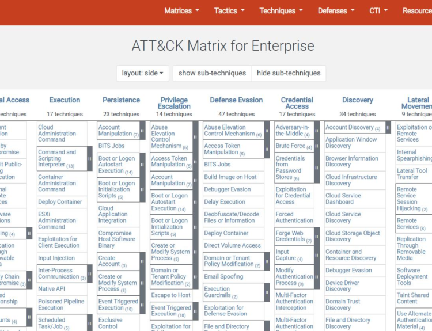Expand Create or Modify System Process handle in Persistence
This screenshot has height=331, width=432.
point(142,283)
